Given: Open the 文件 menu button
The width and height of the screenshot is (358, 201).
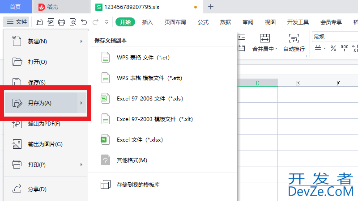Looking at the screenshot, I should point(17,22).
